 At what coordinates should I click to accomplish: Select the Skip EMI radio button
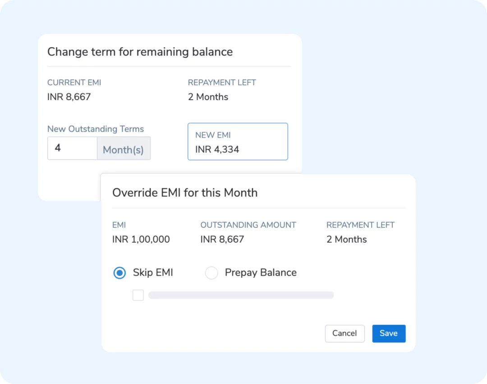pos(119,273)
